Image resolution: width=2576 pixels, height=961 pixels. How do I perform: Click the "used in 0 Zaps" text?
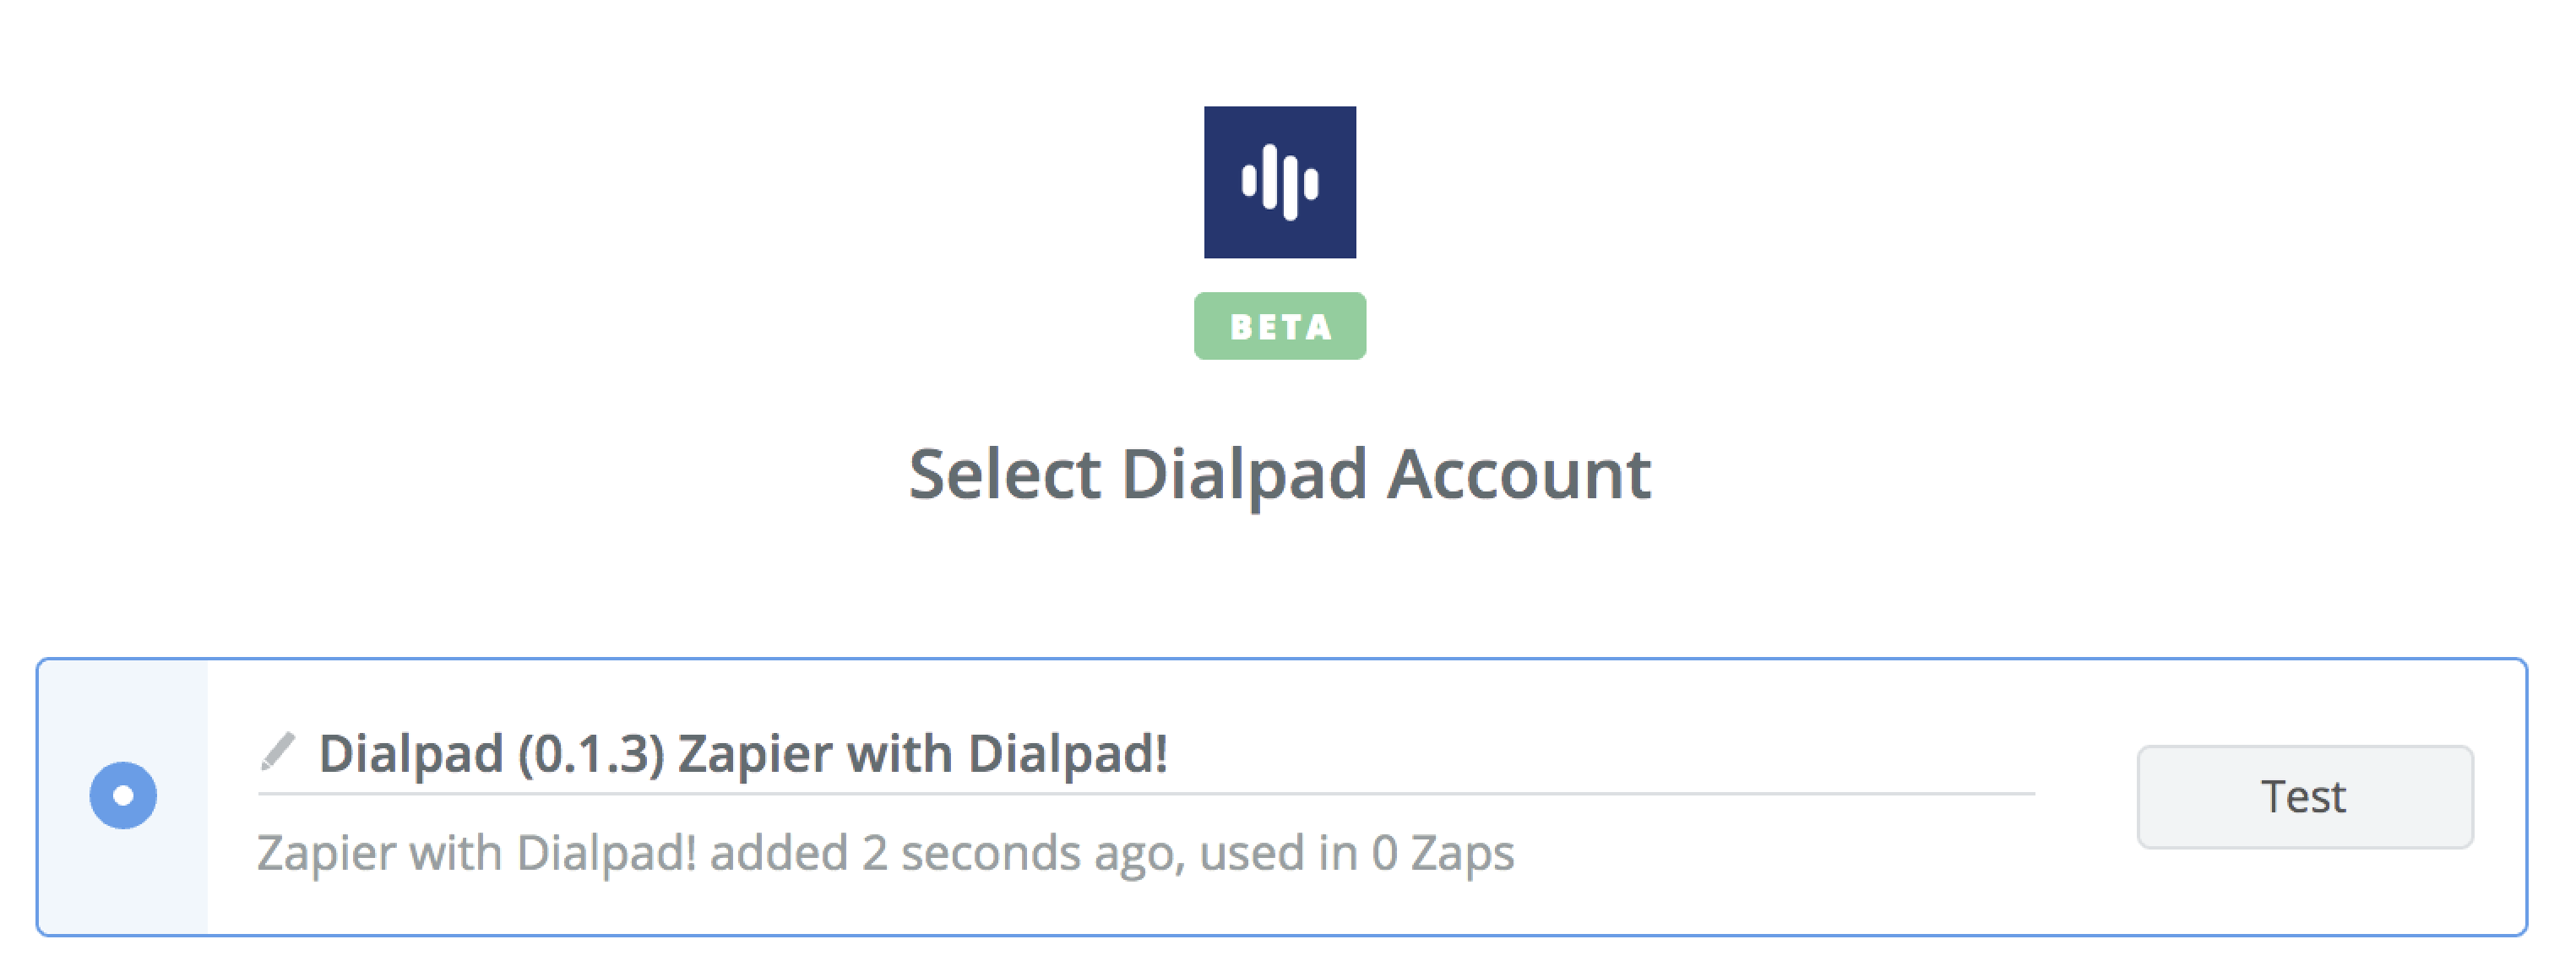pyautogui.click(x=1356, y=854)
